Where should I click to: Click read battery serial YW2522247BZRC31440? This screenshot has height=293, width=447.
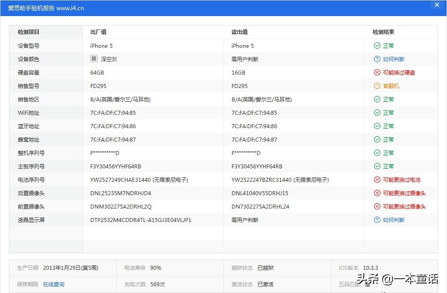(261, 180)
